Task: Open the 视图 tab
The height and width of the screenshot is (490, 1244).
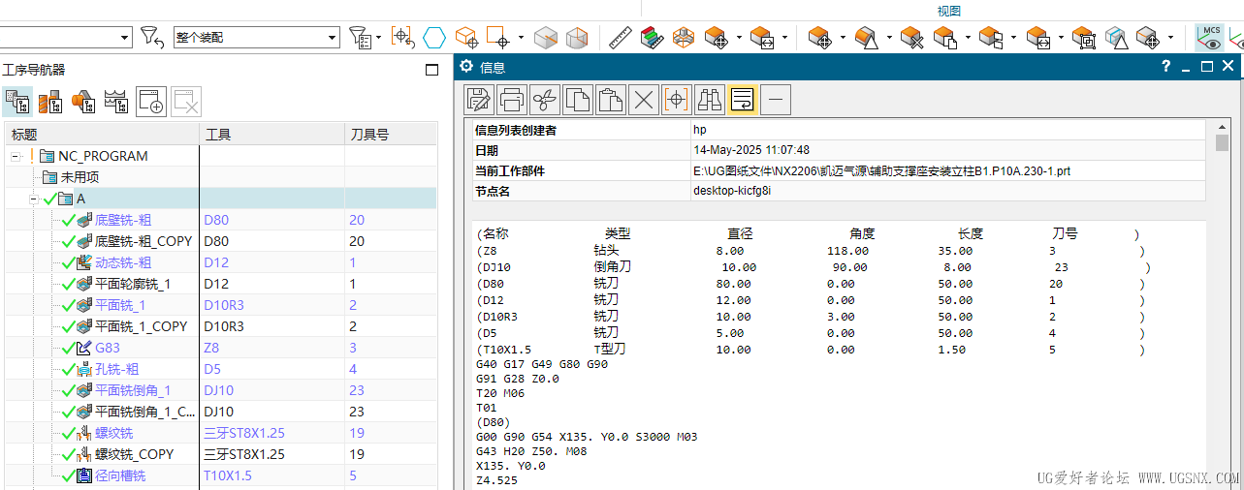Action: (x=948, y=11)
